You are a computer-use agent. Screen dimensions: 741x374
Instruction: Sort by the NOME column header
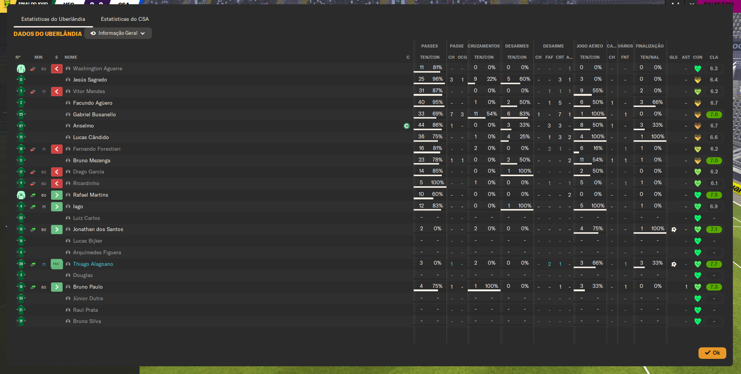click(x=71, y=57)
